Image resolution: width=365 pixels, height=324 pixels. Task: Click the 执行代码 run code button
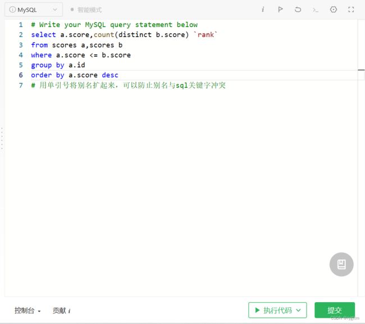(277, 310)
